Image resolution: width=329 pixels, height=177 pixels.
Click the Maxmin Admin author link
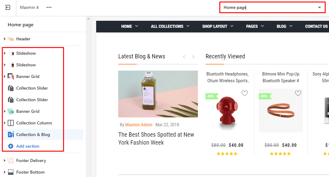[x=139, y=125]
